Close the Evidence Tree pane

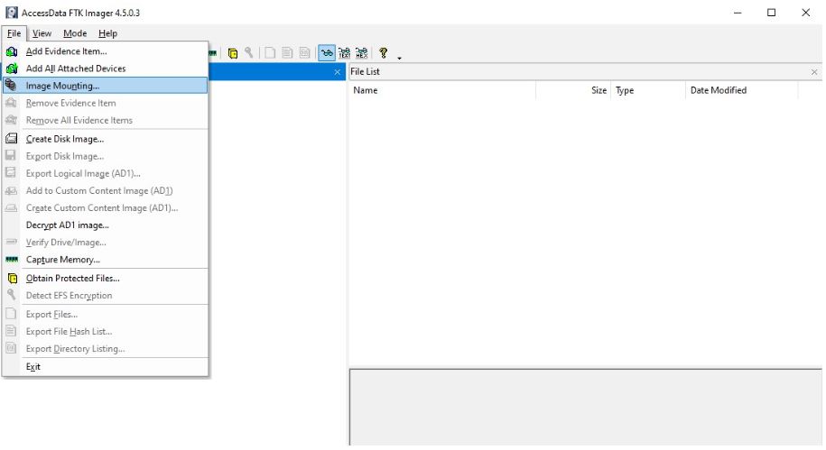click(x=337, y=72)
